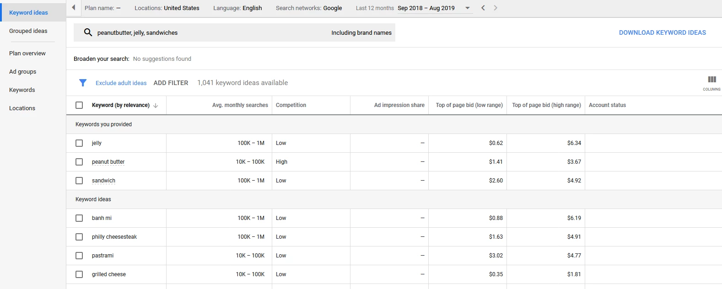This screenshot has width=722, height=289.
Task: Click the $0.35 low bid for grilled cheese
Action: (496, 274)
